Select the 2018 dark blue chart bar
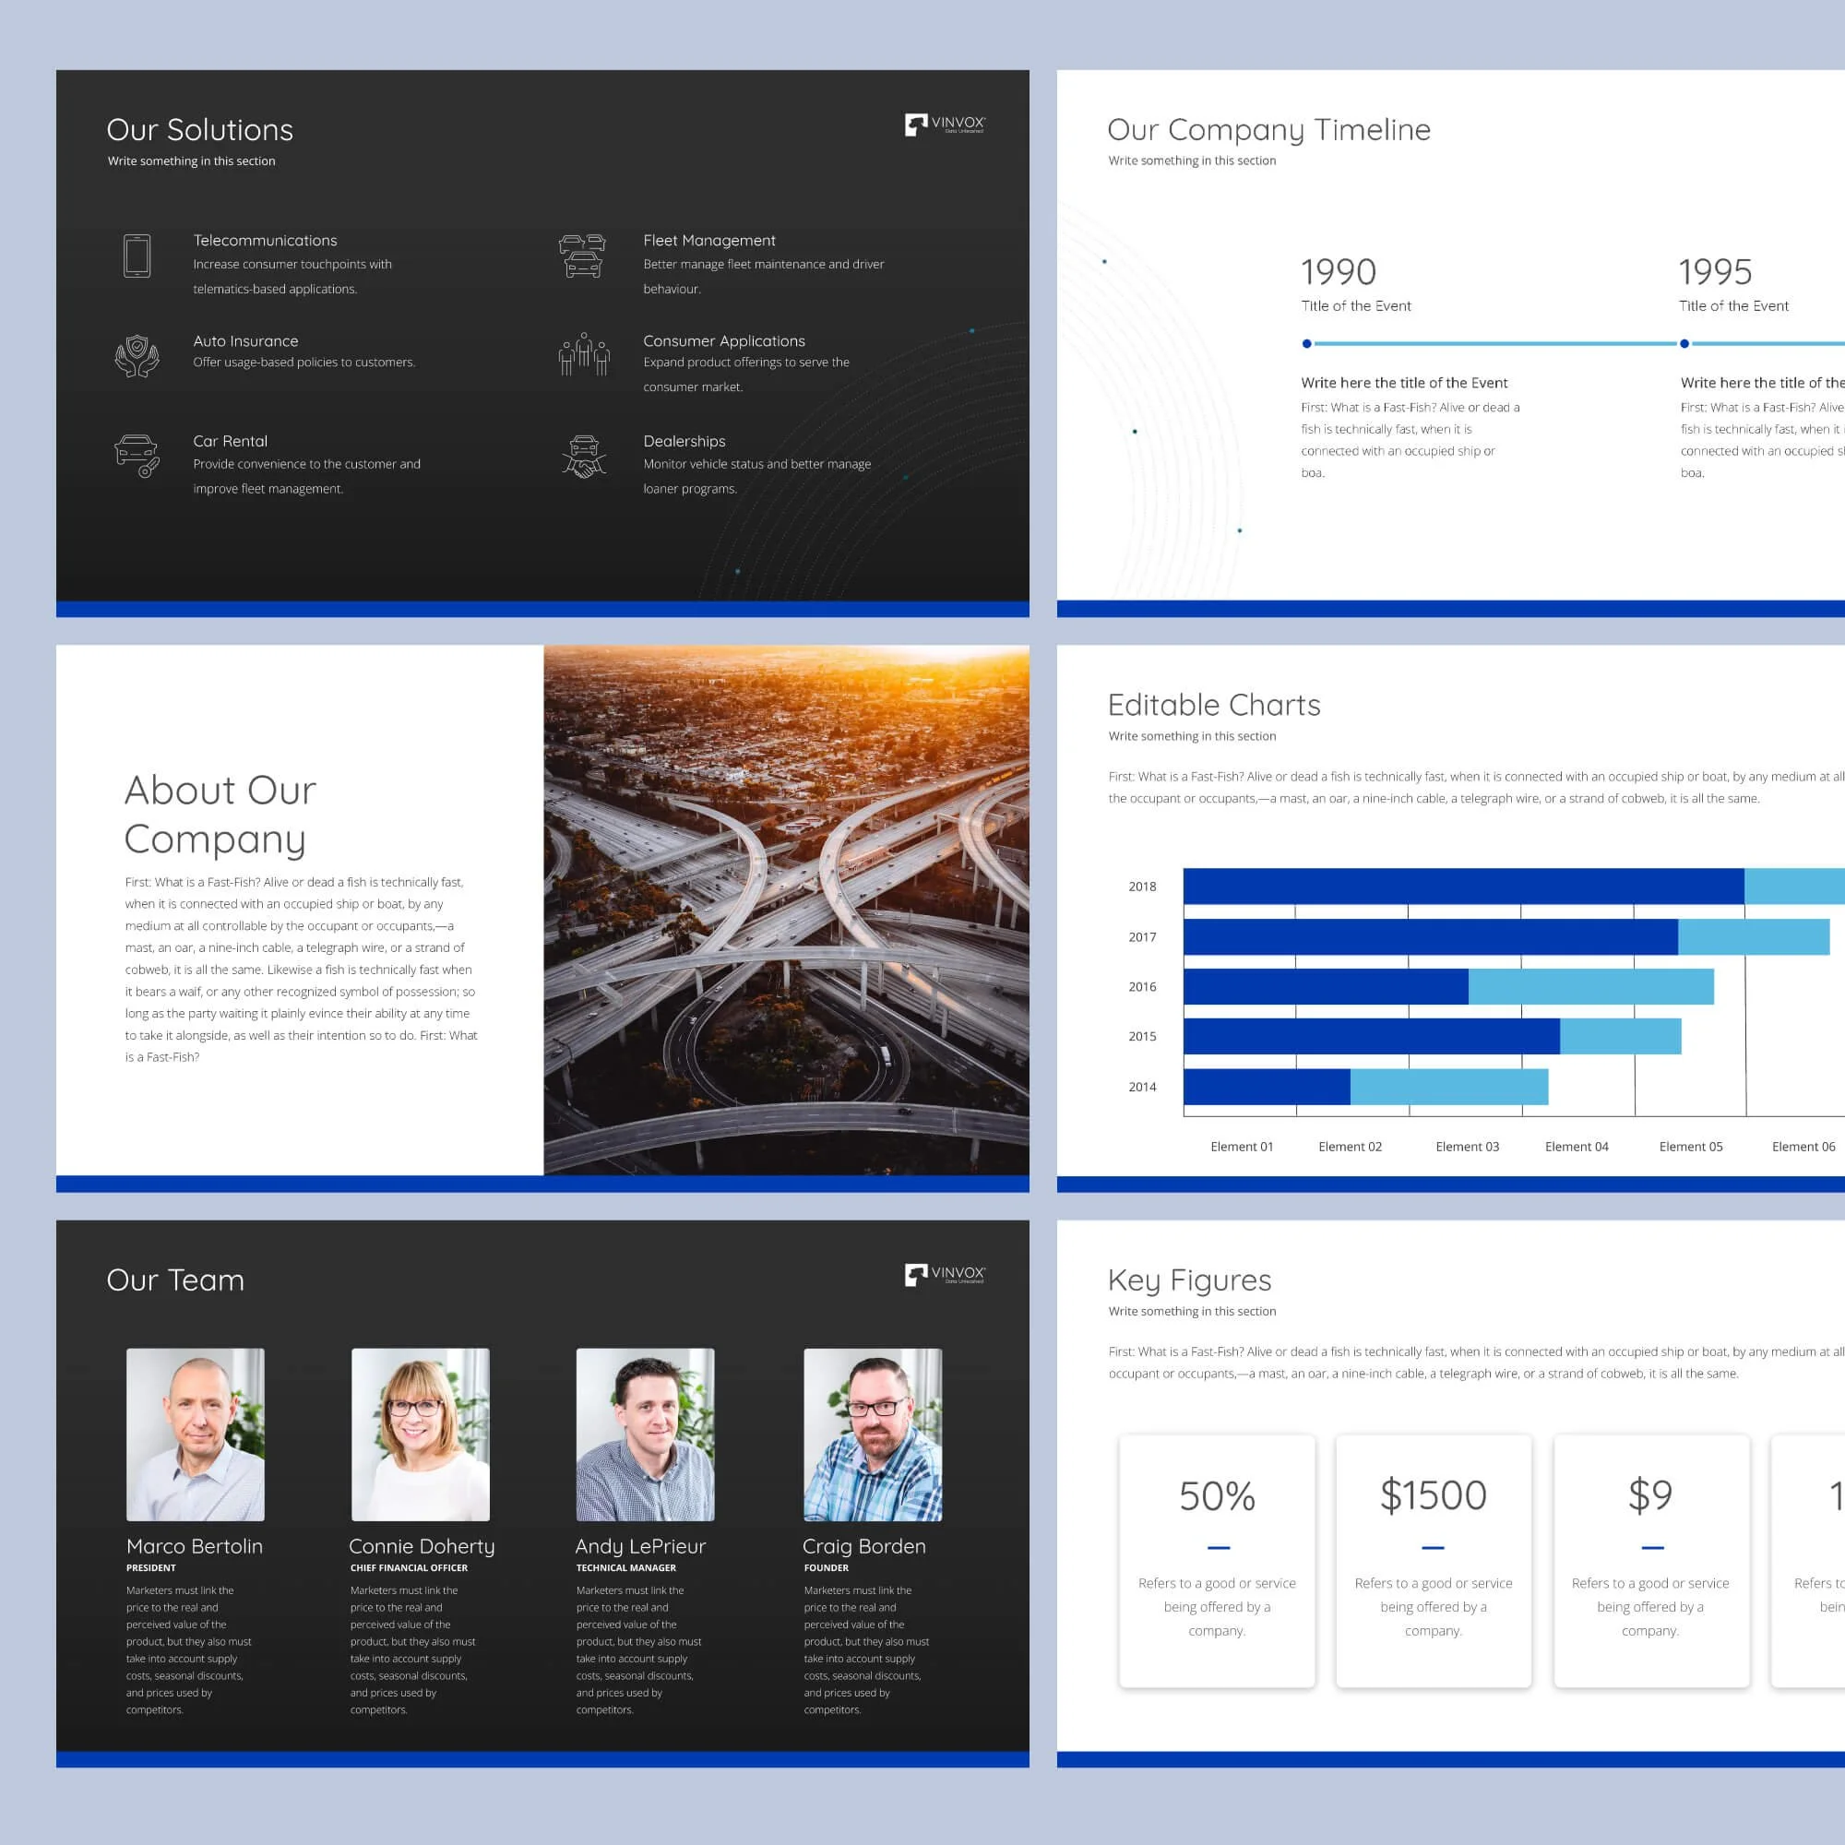 1462,887
